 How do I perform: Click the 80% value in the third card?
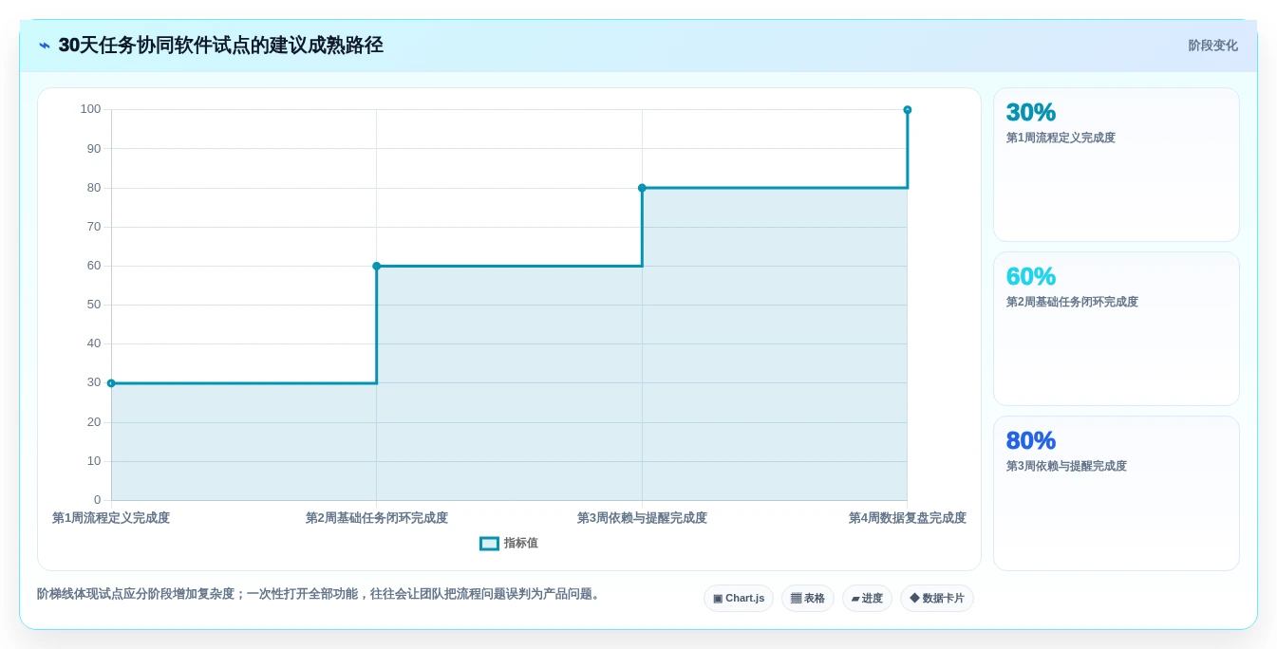[1031, 441]
